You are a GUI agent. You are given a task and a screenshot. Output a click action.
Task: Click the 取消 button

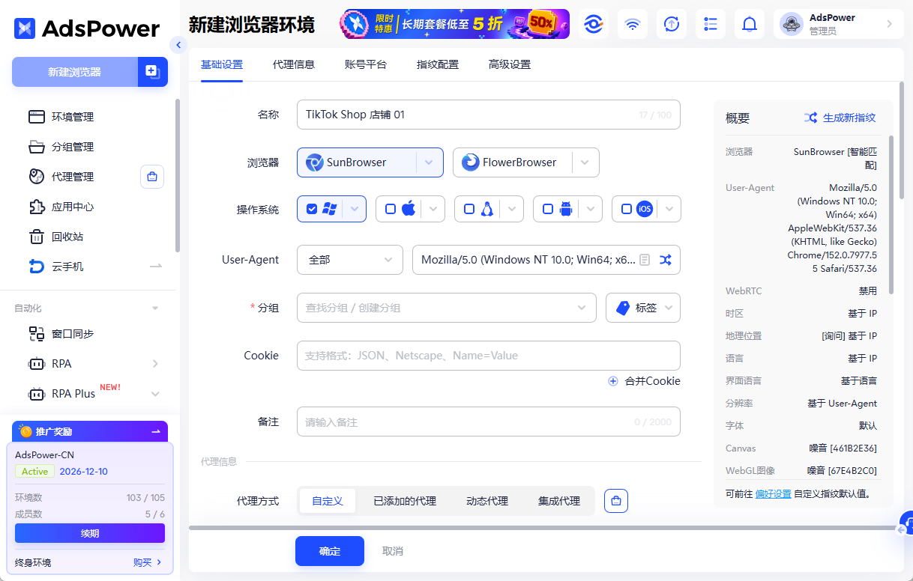tap(393, 551)
